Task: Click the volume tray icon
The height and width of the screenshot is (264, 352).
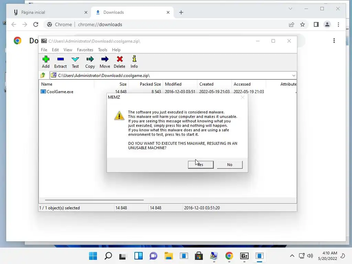Action: click(310, 256)
